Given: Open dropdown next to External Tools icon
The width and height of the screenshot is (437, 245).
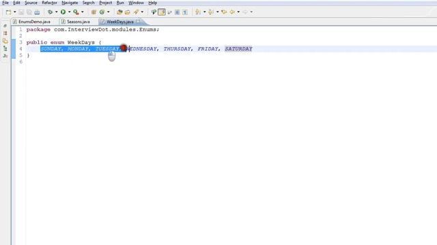Looking at the screenshot, I should click(x=82, y=12).
